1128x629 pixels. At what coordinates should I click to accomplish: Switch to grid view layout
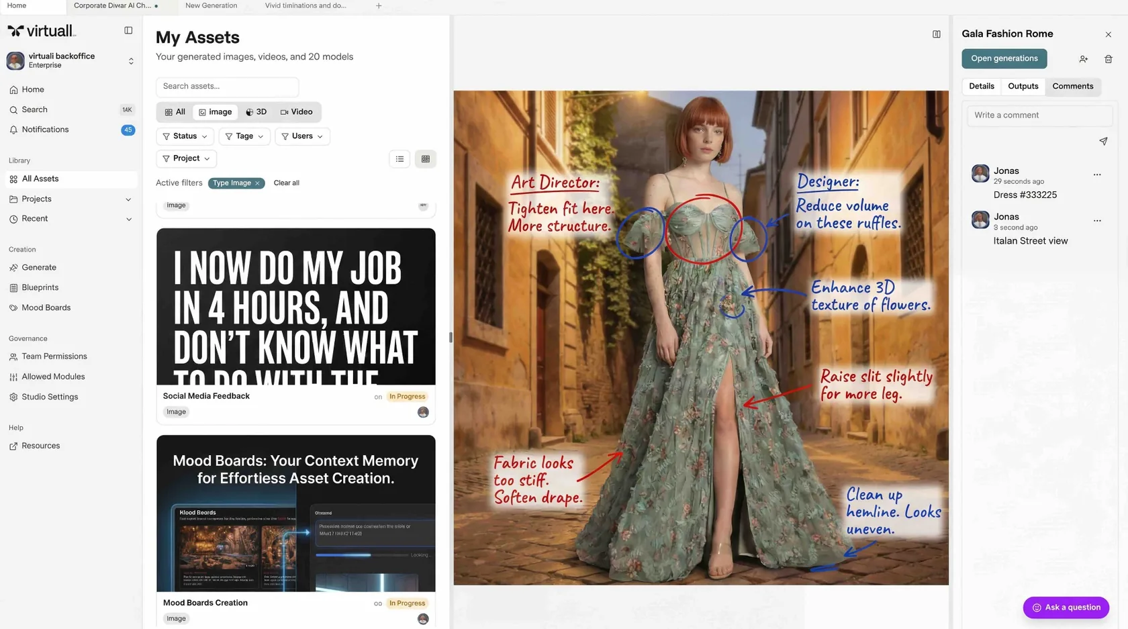pos(426,159)
